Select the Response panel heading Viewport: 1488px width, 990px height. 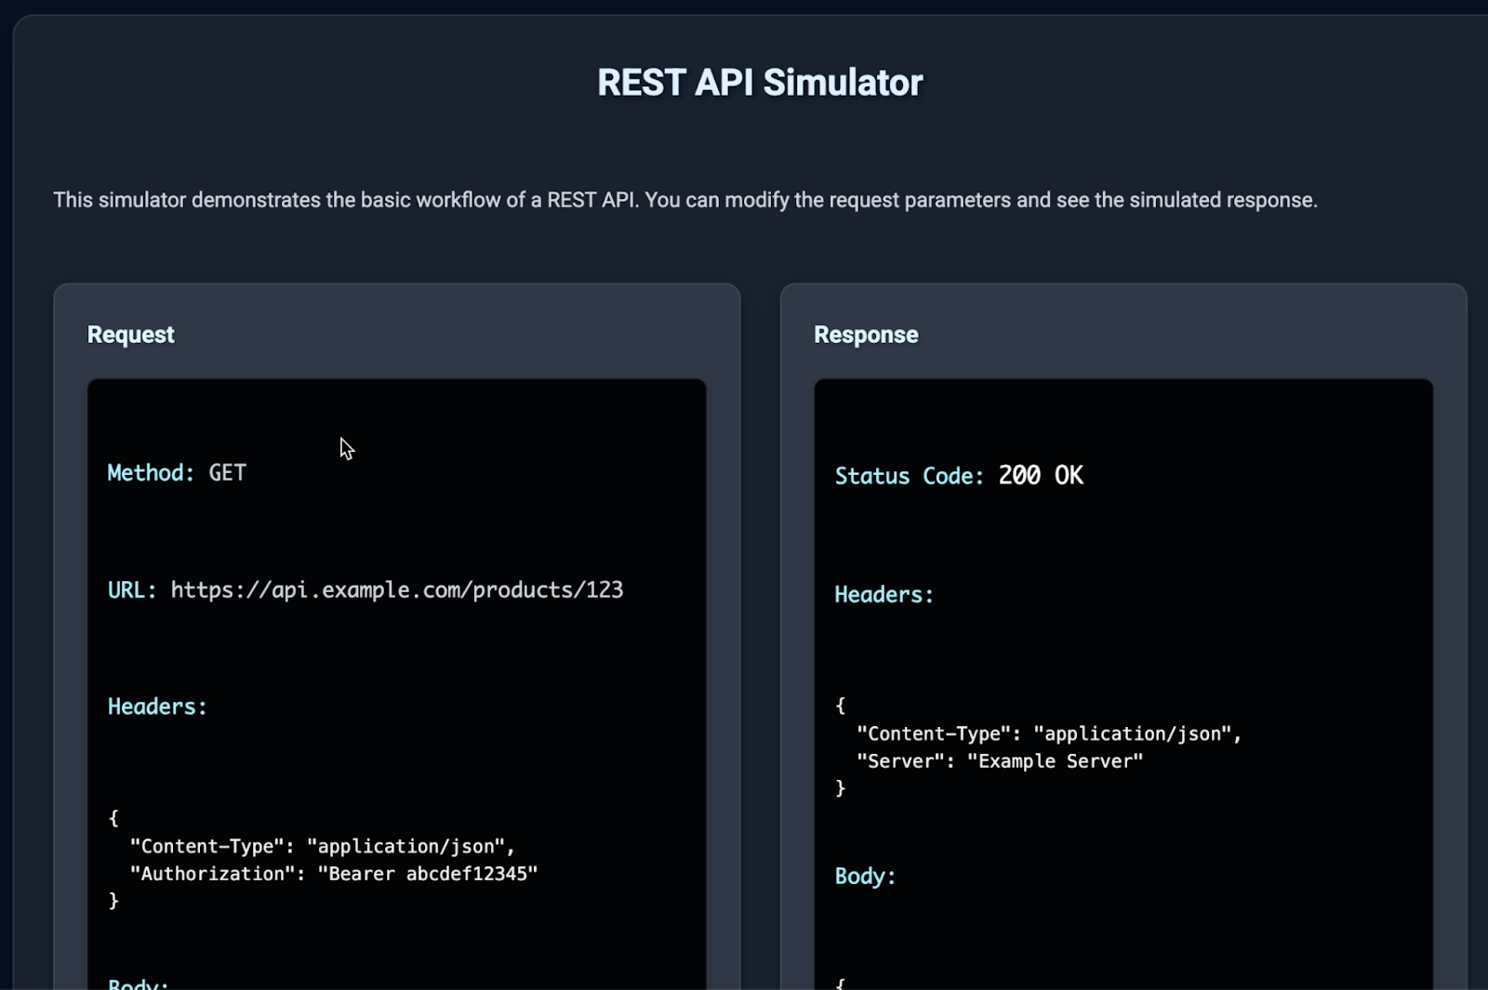865,335
